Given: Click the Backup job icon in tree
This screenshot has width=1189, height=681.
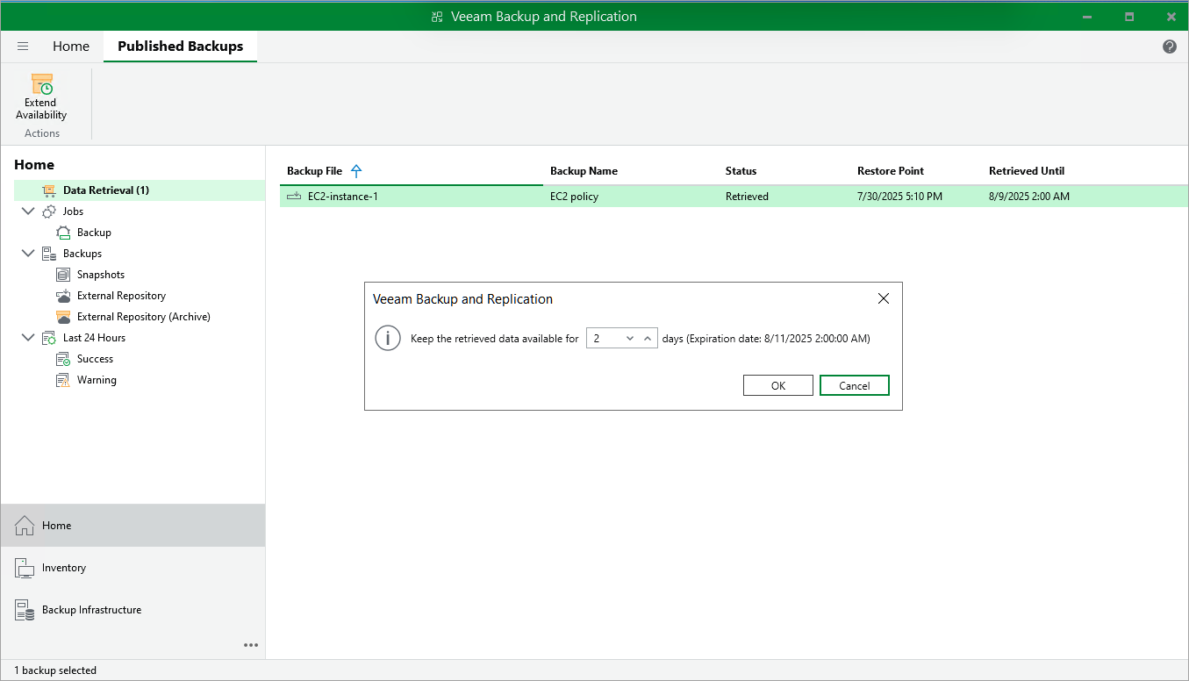Looking at the screenshot, I should click(x=63, y=233).
